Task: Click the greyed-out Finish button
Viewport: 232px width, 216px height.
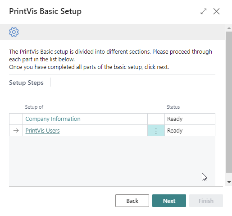Action: point(206,201)
